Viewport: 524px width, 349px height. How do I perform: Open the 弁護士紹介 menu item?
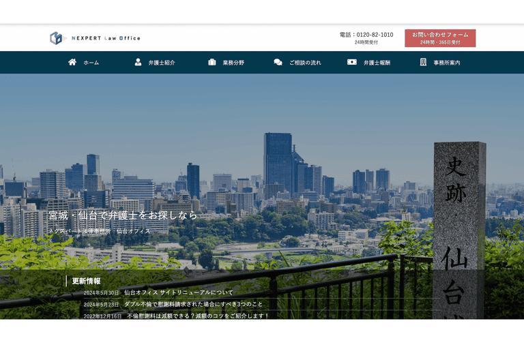point(162,63)
